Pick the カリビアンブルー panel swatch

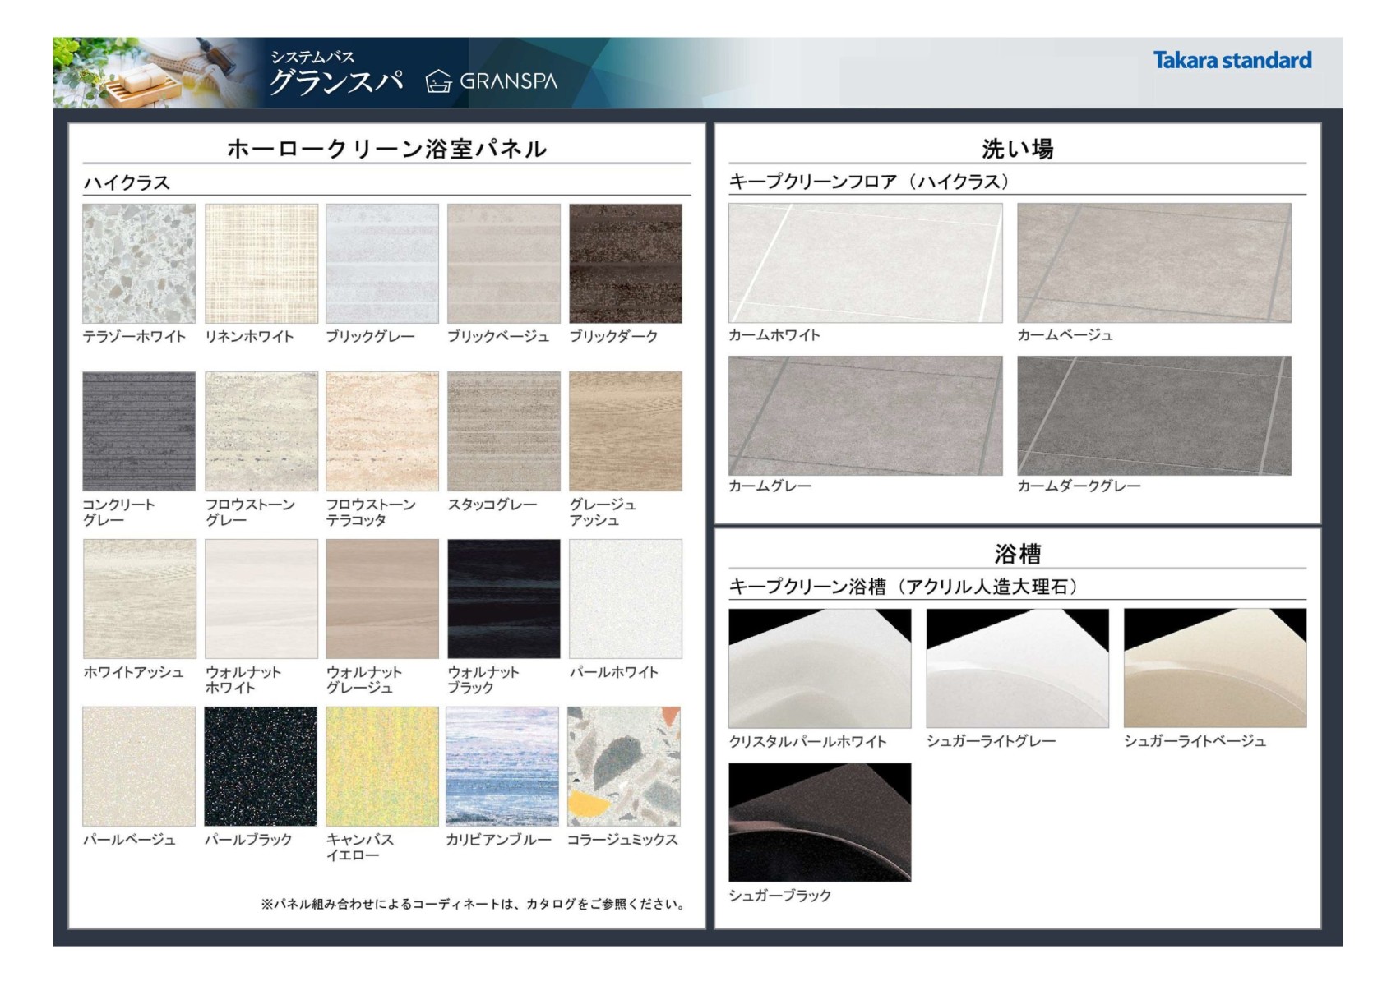coord(502,766)
